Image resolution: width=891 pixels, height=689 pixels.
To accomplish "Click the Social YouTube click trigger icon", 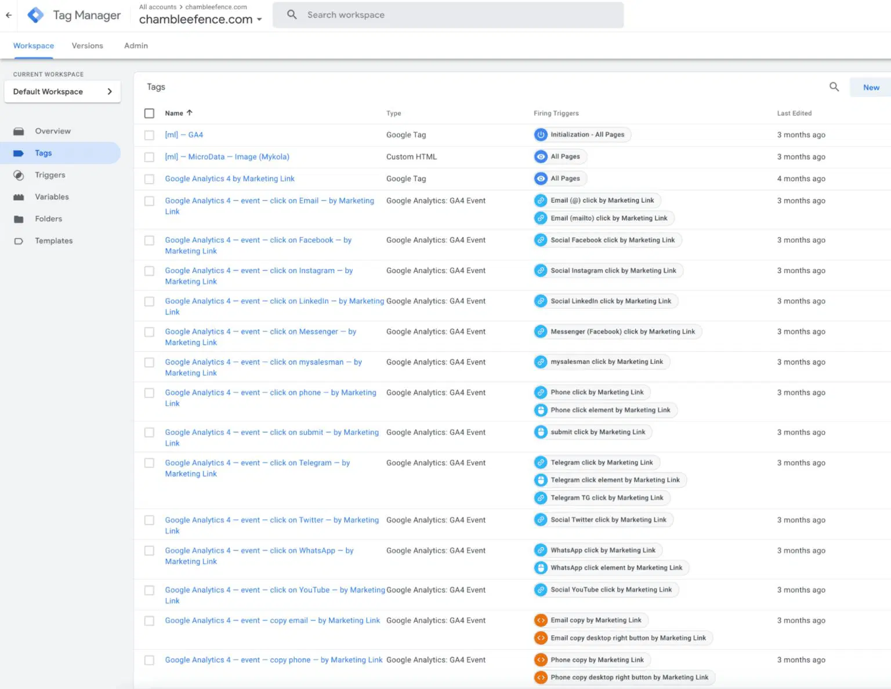I will click(541, 590).
